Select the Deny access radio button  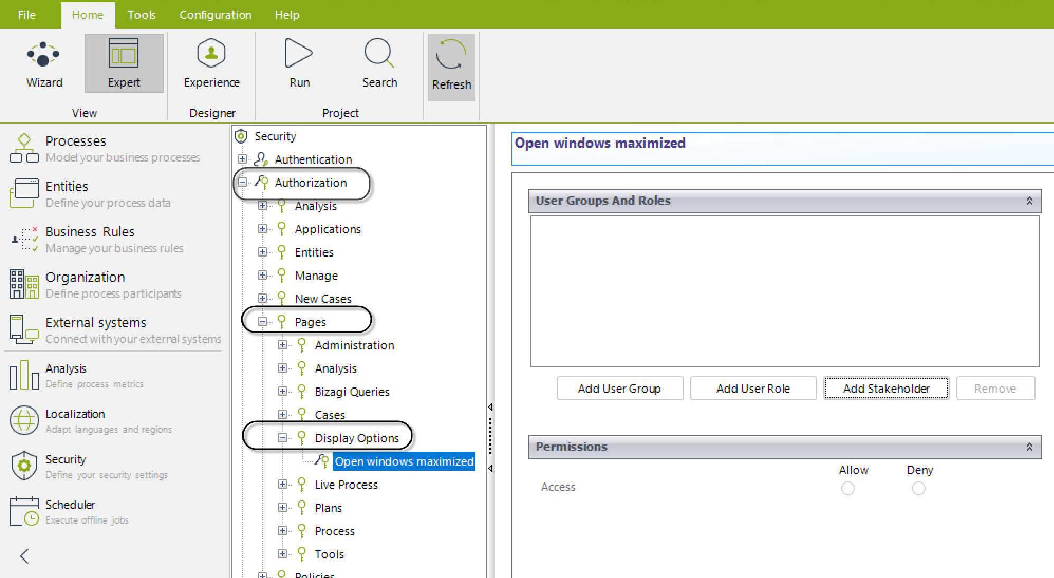(x=919, y=488)
